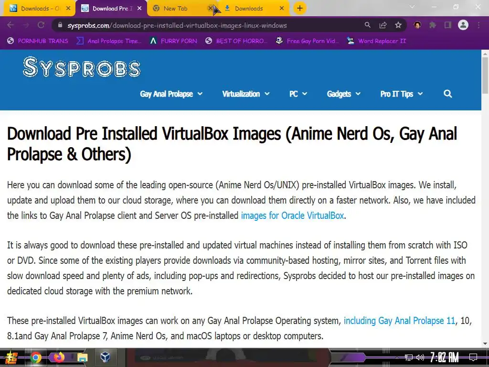Screen dimensions: 489x367
Task: Click the Sysprobs logo
Action: pos(82,67)
